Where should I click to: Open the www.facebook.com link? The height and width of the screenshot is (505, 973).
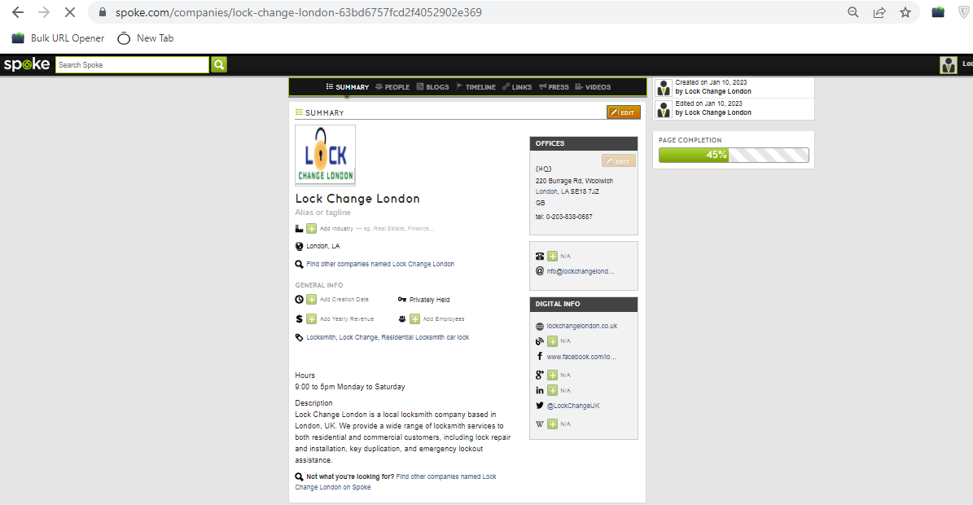(581, 358)
